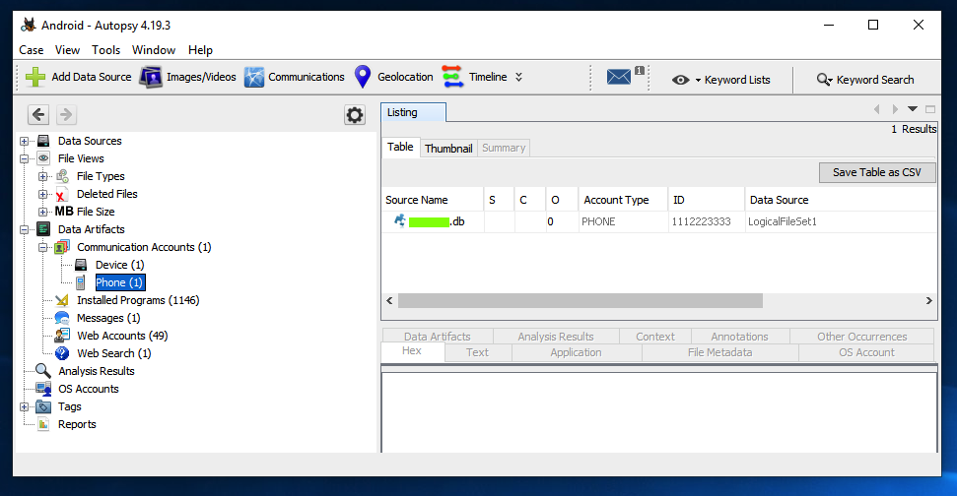Click the phone icon beside Phone (1)
The image size is (957, 496).
point(81,282)
